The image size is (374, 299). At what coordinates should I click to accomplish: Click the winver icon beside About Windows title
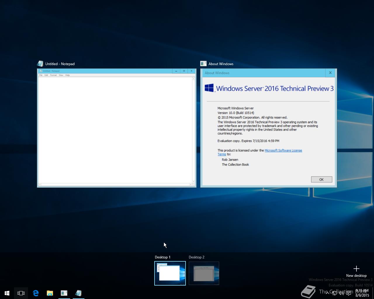point(203,64)
